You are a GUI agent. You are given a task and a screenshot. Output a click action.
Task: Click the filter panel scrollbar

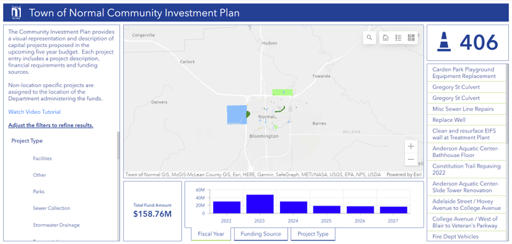[118, 144]
